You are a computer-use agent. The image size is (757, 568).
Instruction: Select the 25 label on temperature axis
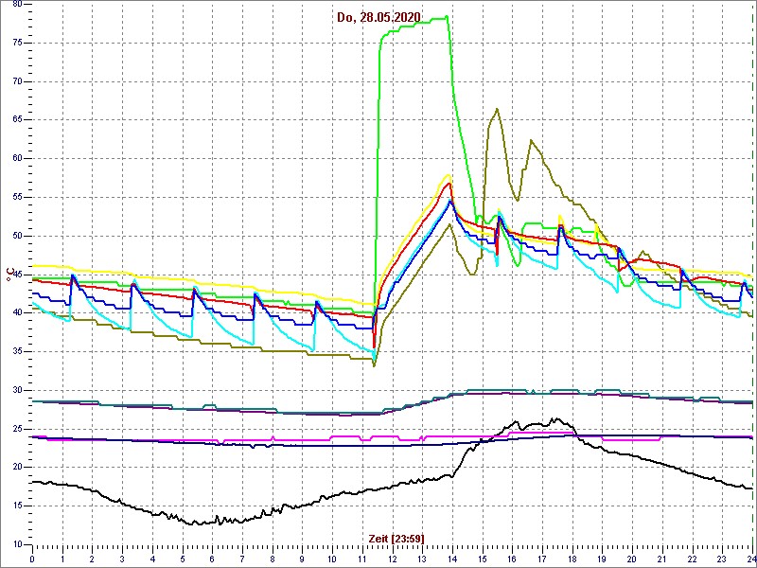coord(17,429)
